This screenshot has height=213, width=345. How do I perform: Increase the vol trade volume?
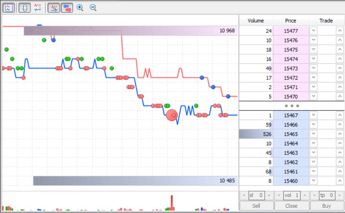[304, 195]
